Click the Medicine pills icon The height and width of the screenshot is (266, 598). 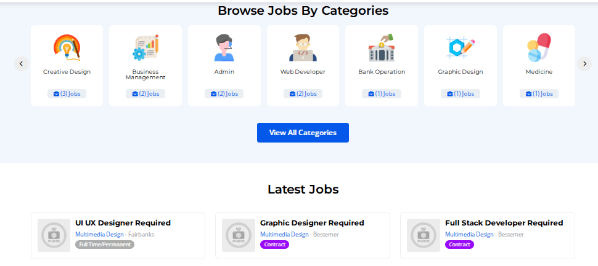(x=539, y=47)
